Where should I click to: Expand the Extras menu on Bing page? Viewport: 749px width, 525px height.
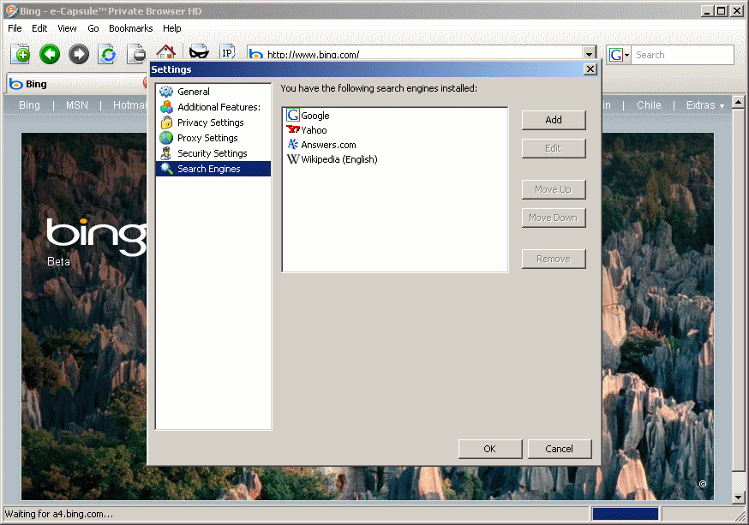[x=705, y=105]
